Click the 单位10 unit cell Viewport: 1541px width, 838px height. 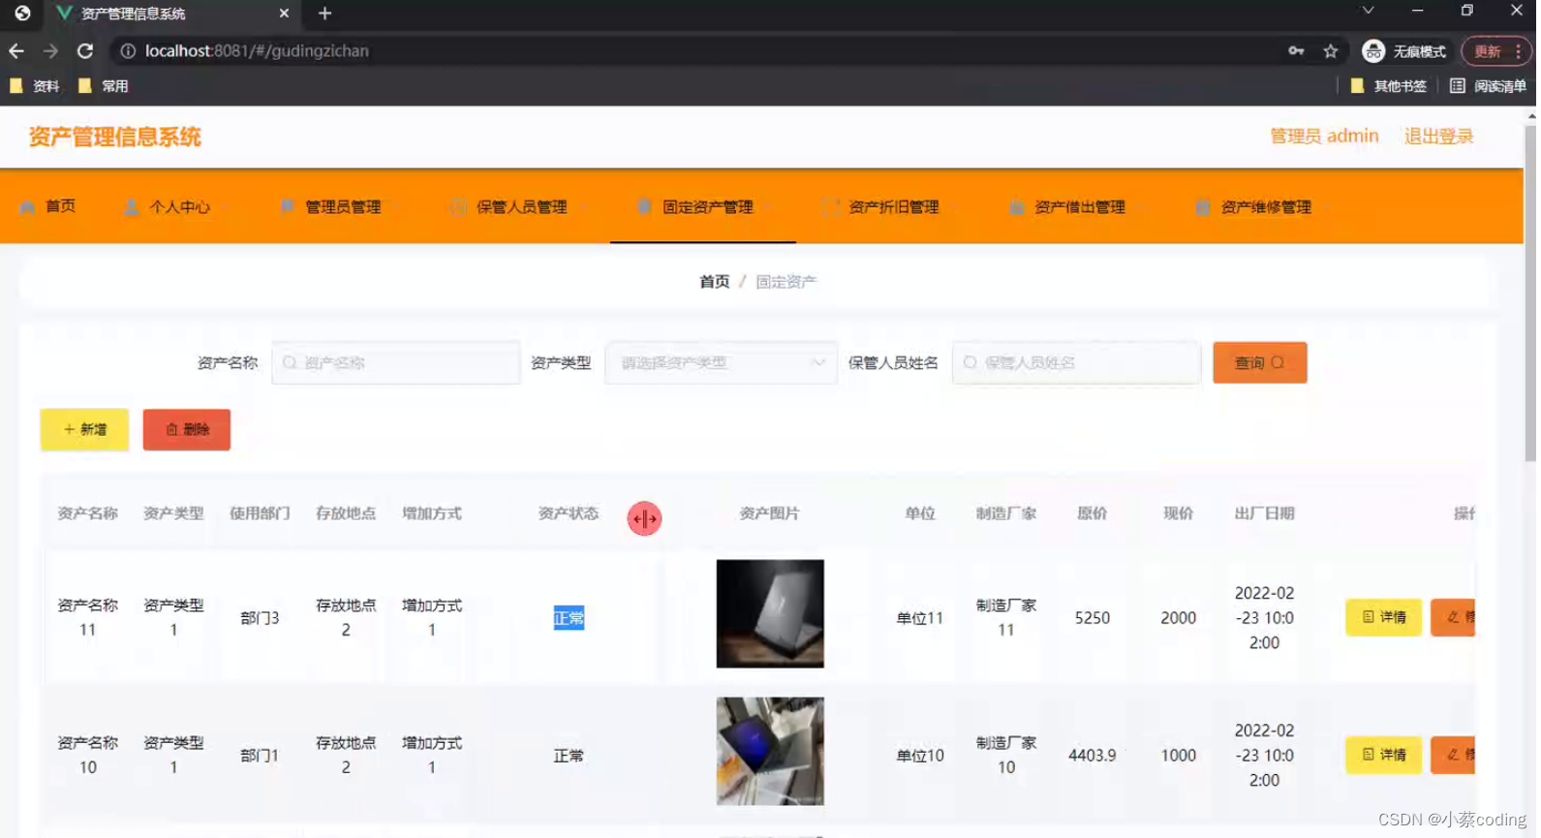(920, 756)
